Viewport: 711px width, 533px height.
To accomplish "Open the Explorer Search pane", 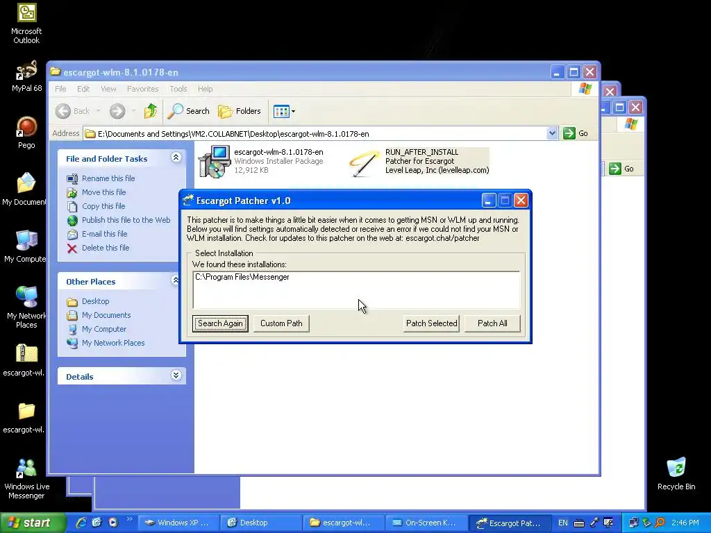I will (x=189, y=111).
